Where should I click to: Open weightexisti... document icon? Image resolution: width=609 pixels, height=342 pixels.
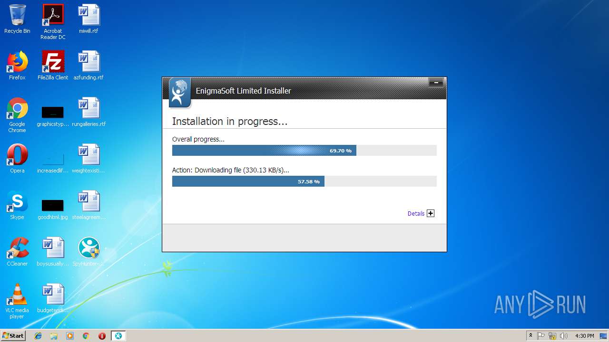[88, 159]
